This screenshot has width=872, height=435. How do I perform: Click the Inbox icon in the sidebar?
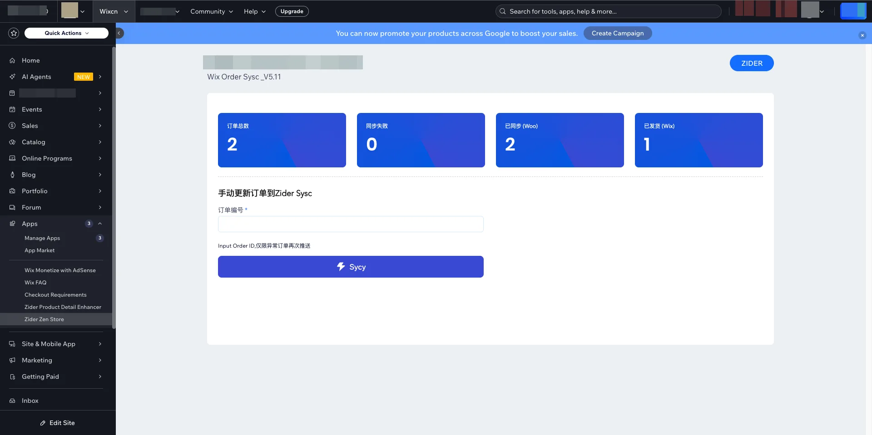pyautogui.click(x=12, y=401)
